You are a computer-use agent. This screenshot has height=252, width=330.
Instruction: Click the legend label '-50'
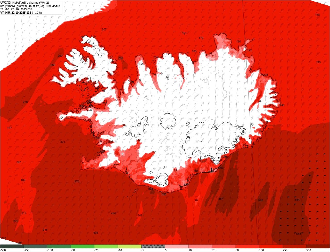(73, 250)
